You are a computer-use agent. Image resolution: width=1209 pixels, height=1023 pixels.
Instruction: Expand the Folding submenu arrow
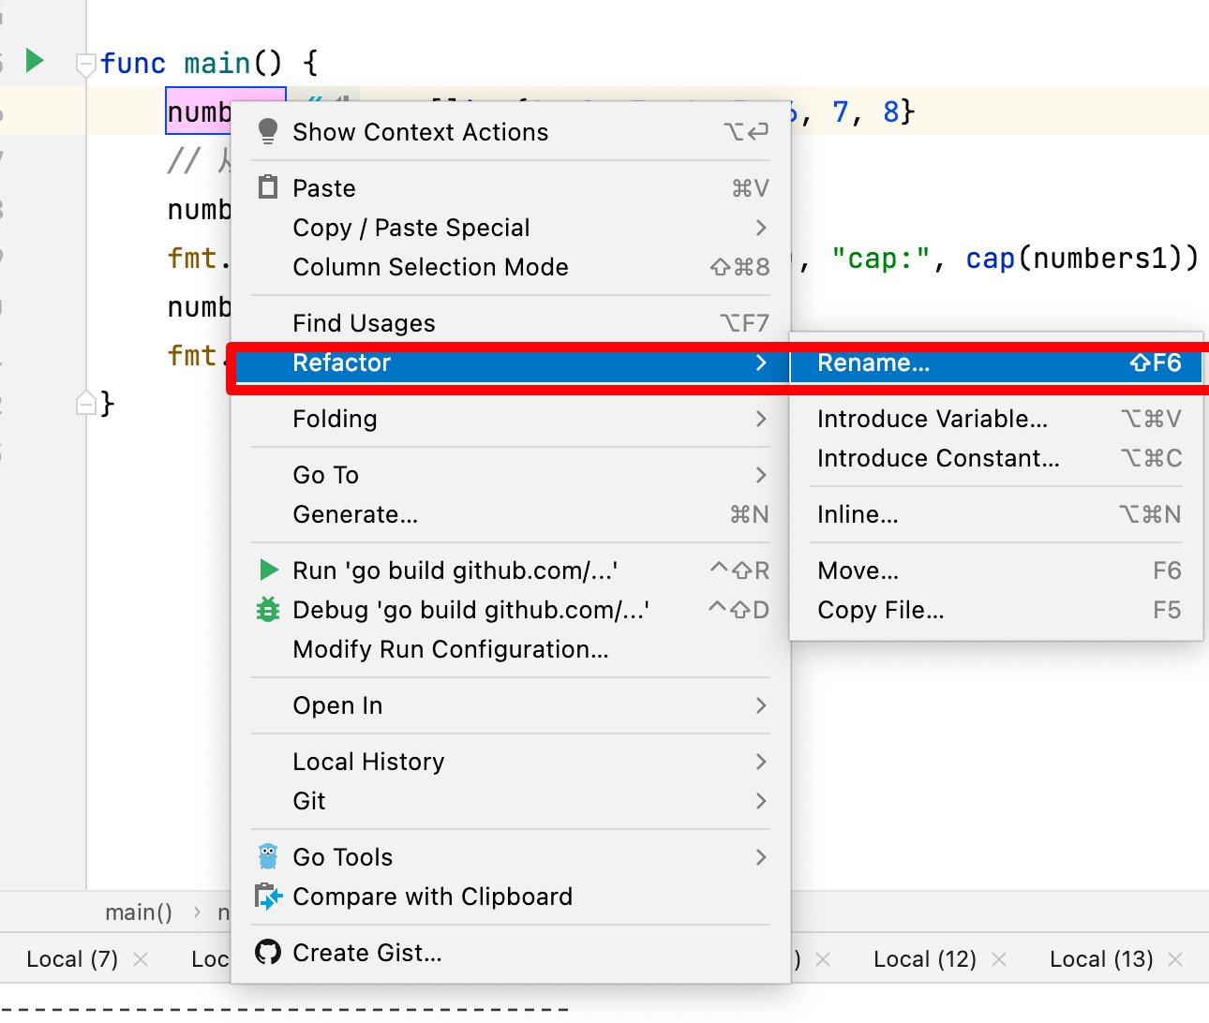pos(760,419)
